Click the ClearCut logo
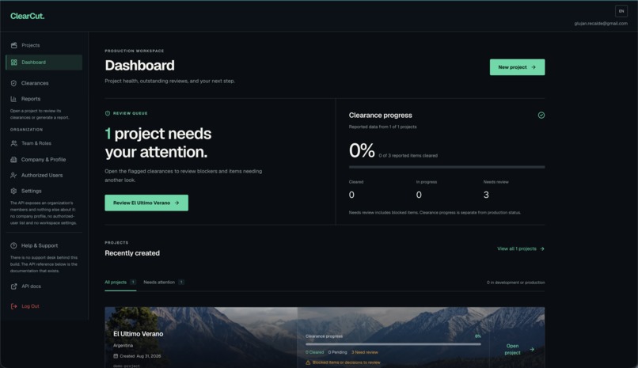638x368 pixels. tap(27, 16)
